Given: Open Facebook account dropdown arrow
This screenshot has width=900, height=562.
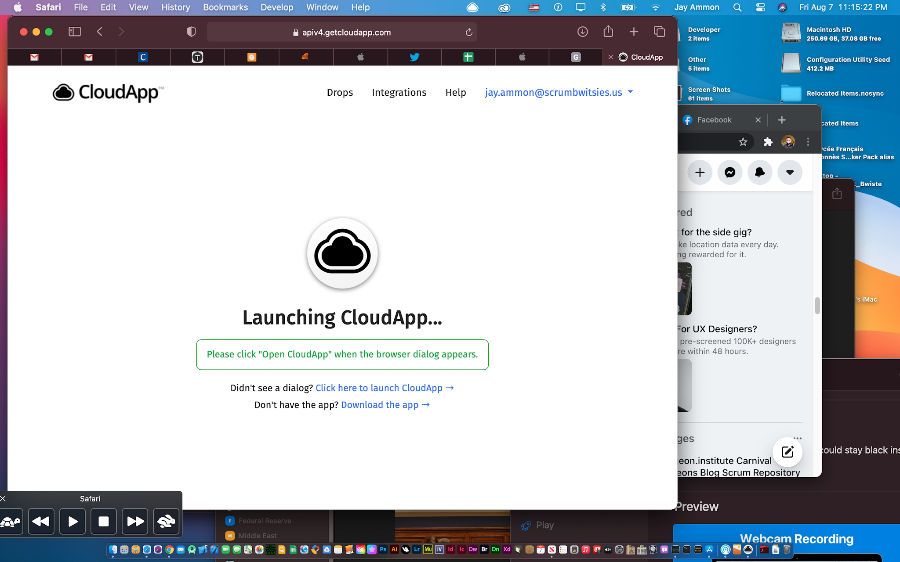Looking at the screenshot, I should tap(790, 173).
